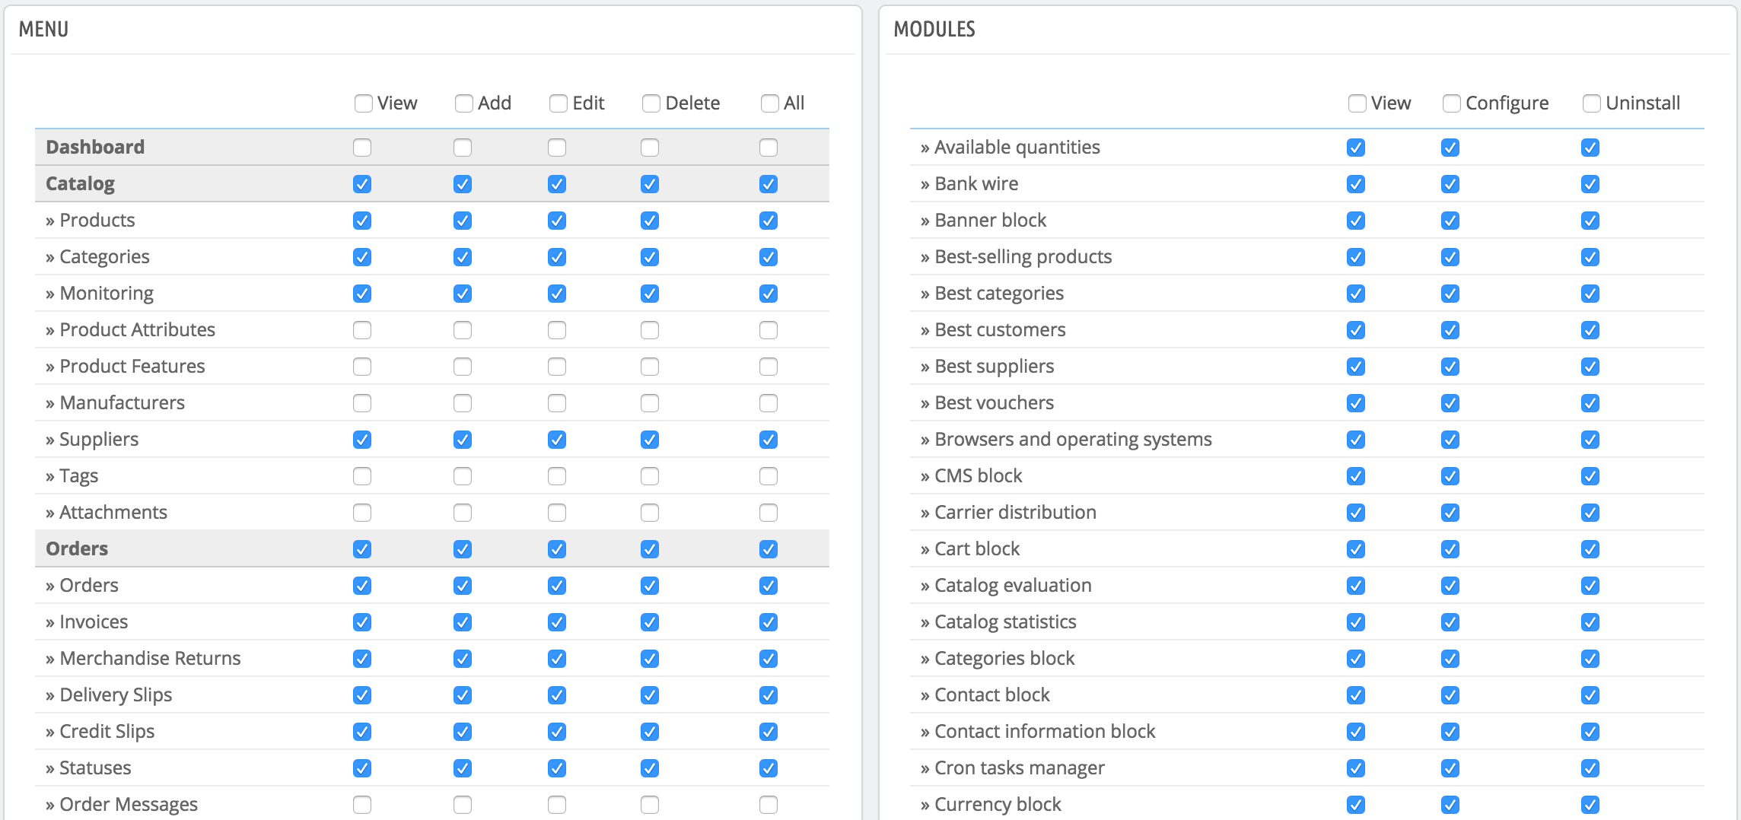Select the All column header checkbox in Menu
1741x820 pixels.
click(x=770, y=103)
